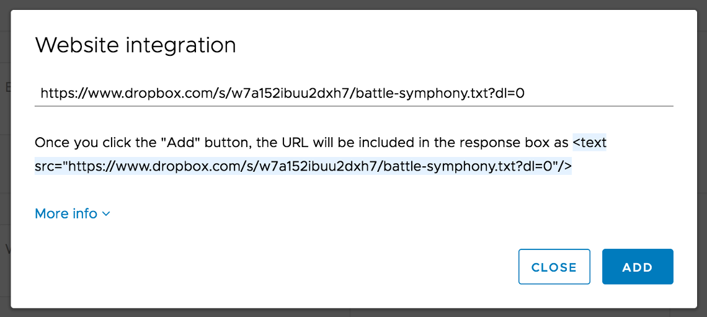Click the More info link text

(66, 214)
